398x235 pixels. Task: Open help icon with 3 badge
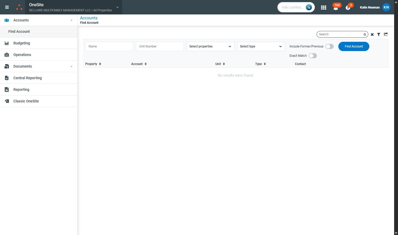(x=348, y=7)
